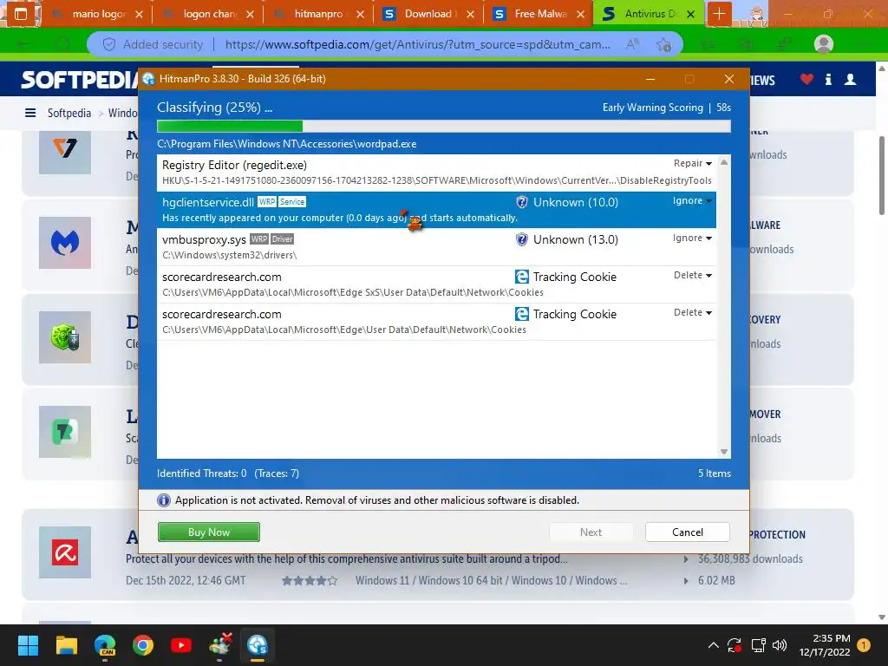Click Edge icon beside the Edge SxS Tracking Cookie

[x=521, y=277]
